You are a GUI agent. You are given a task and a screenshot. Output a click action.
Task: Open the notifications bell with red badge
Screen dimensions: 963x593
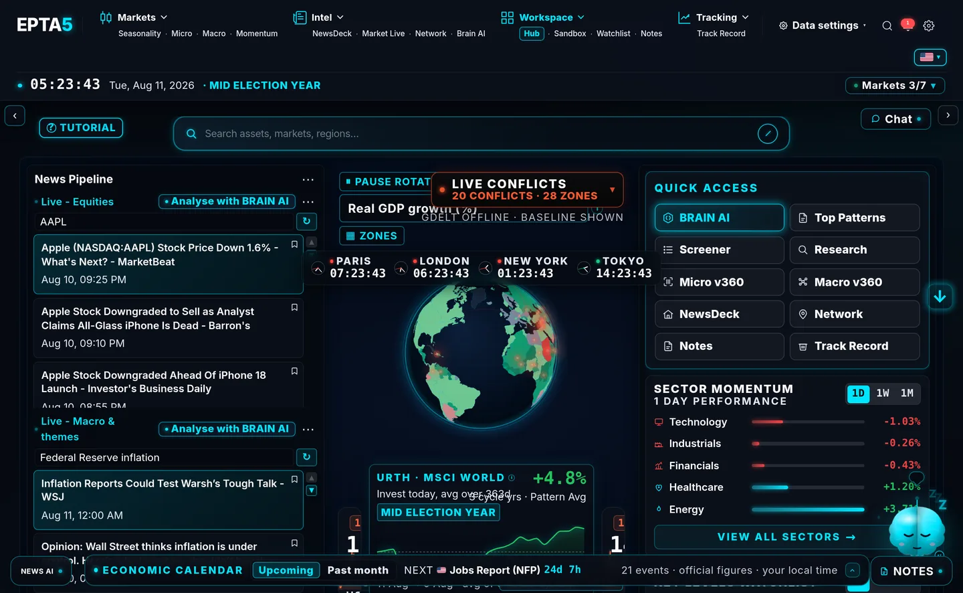tap(907, 25)
